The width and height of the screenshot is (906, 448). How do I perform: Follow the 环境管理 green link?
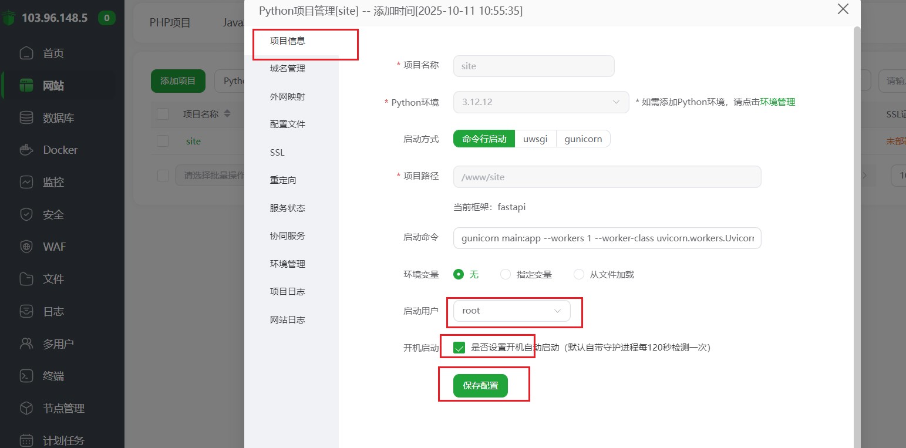pos(777,102)
